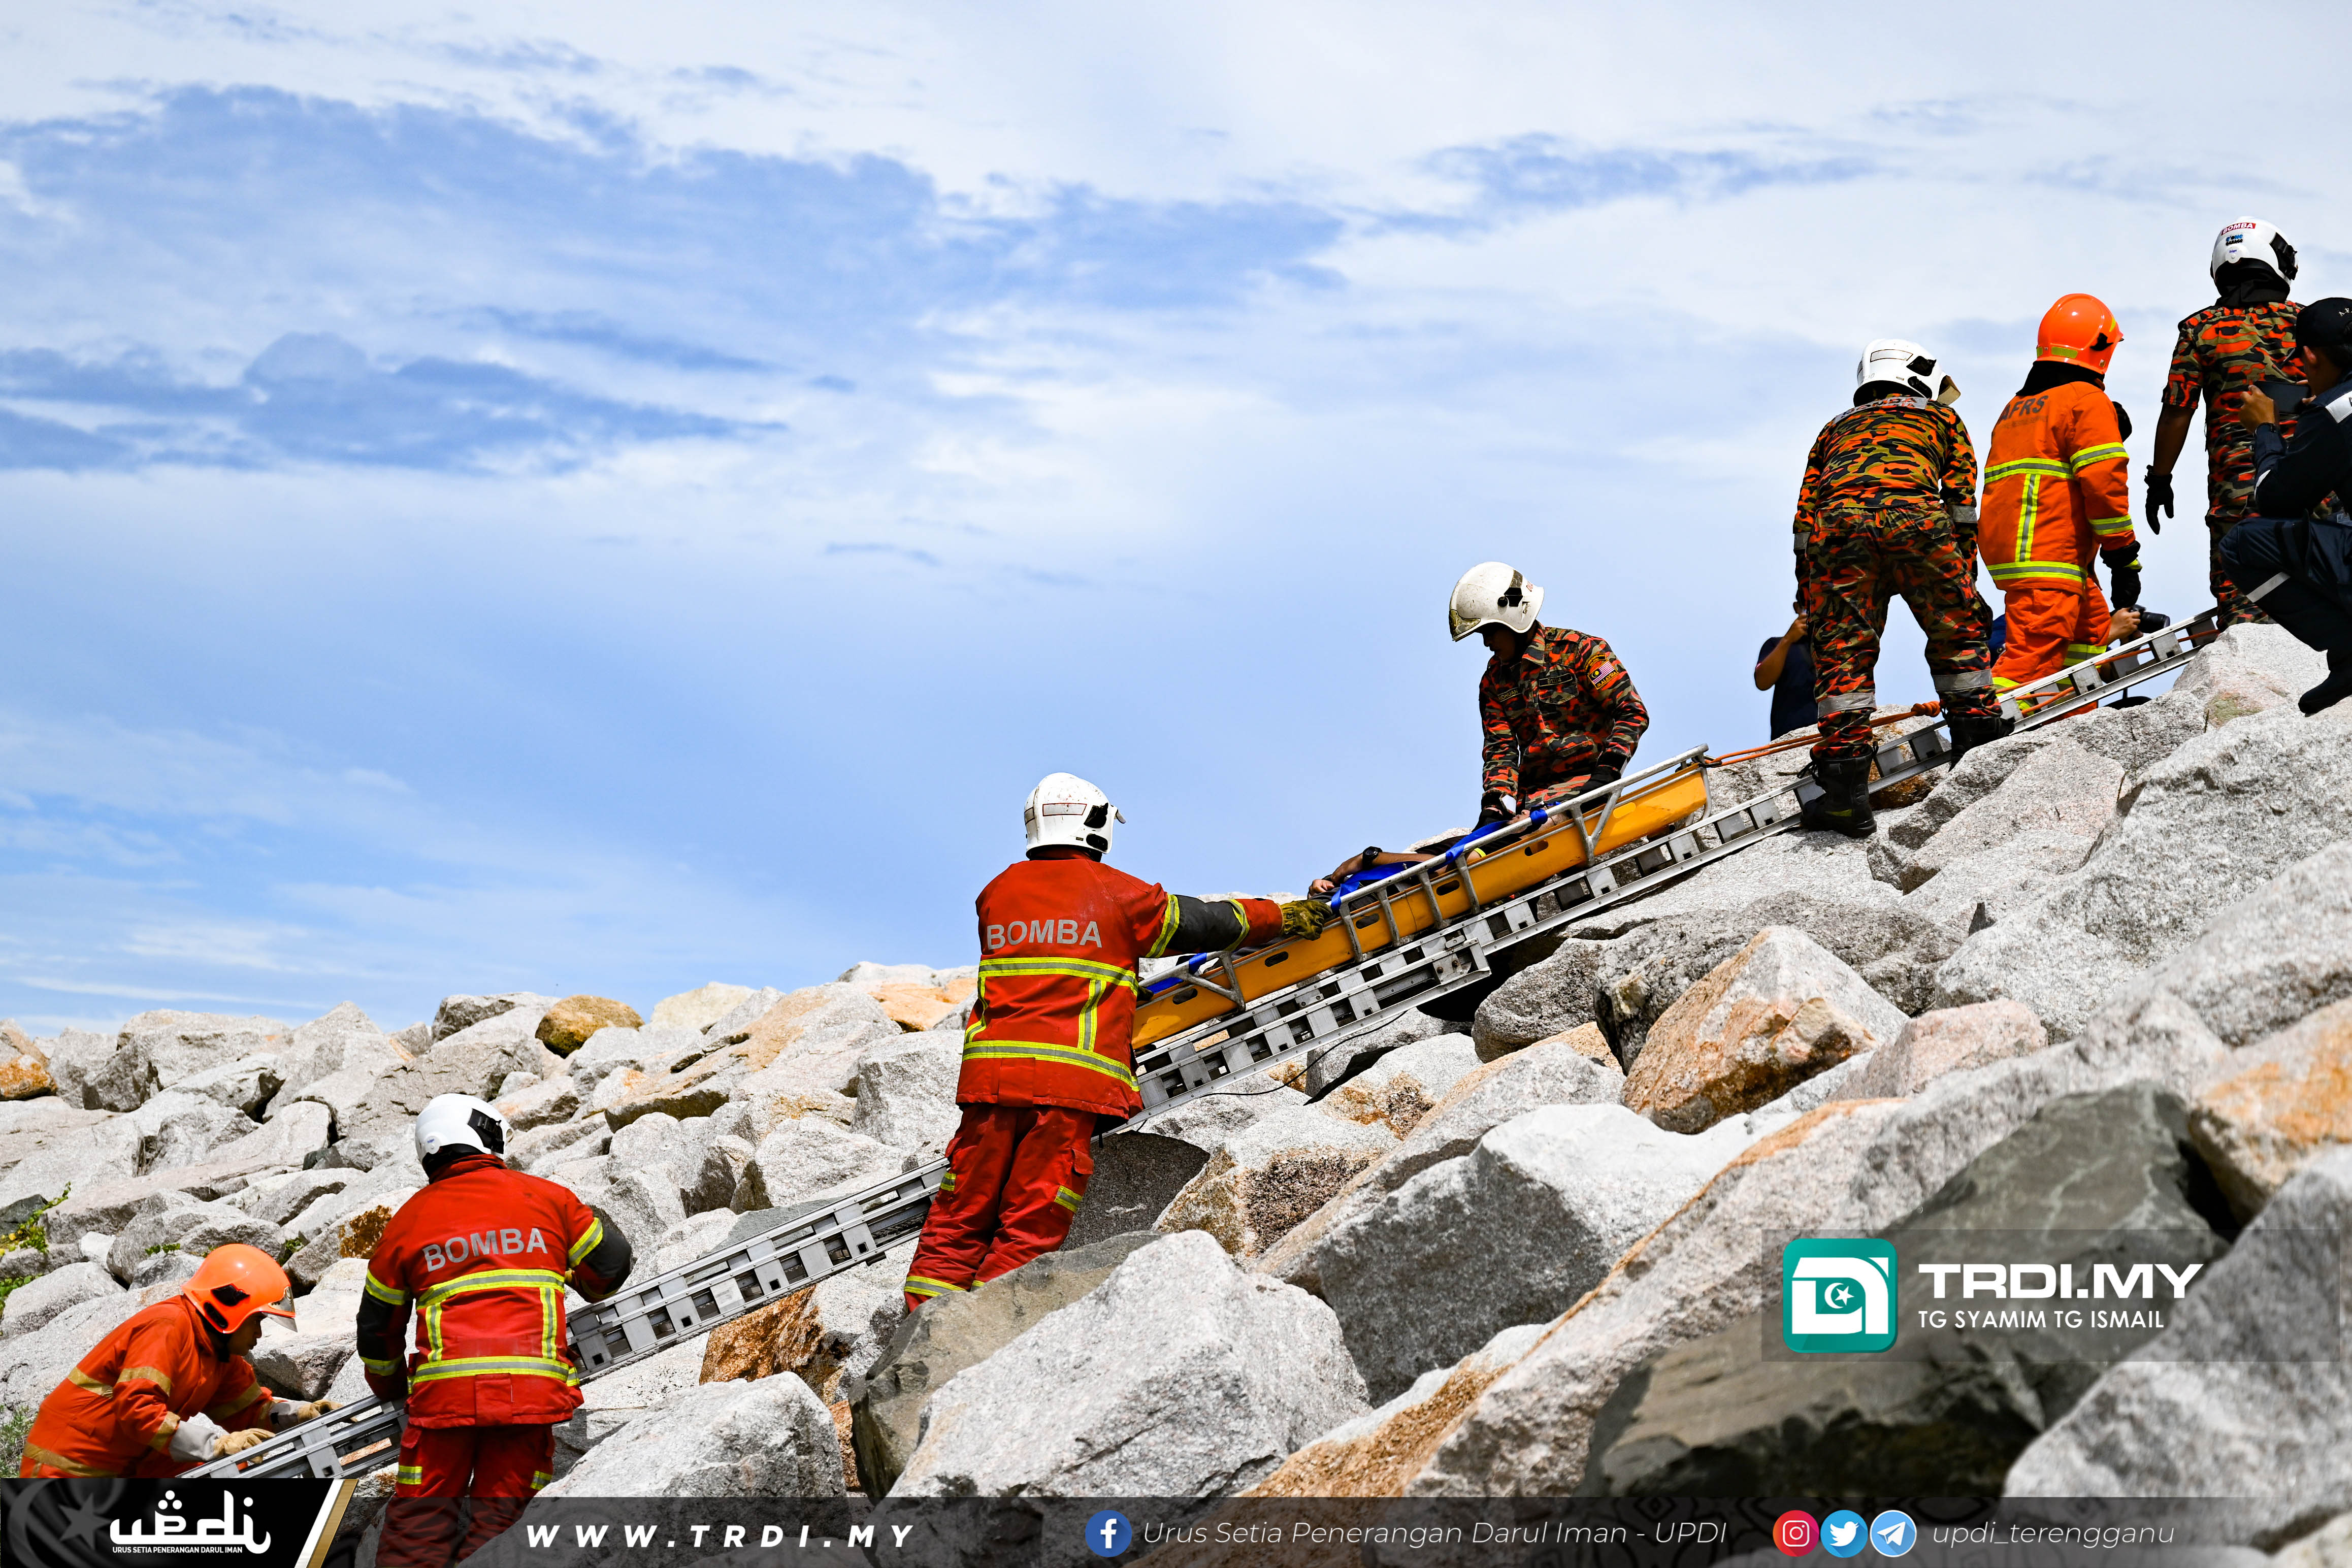Click the Instagram icon in bottom banner
This screenshot has width=2352, height=1568.
1795,1533
